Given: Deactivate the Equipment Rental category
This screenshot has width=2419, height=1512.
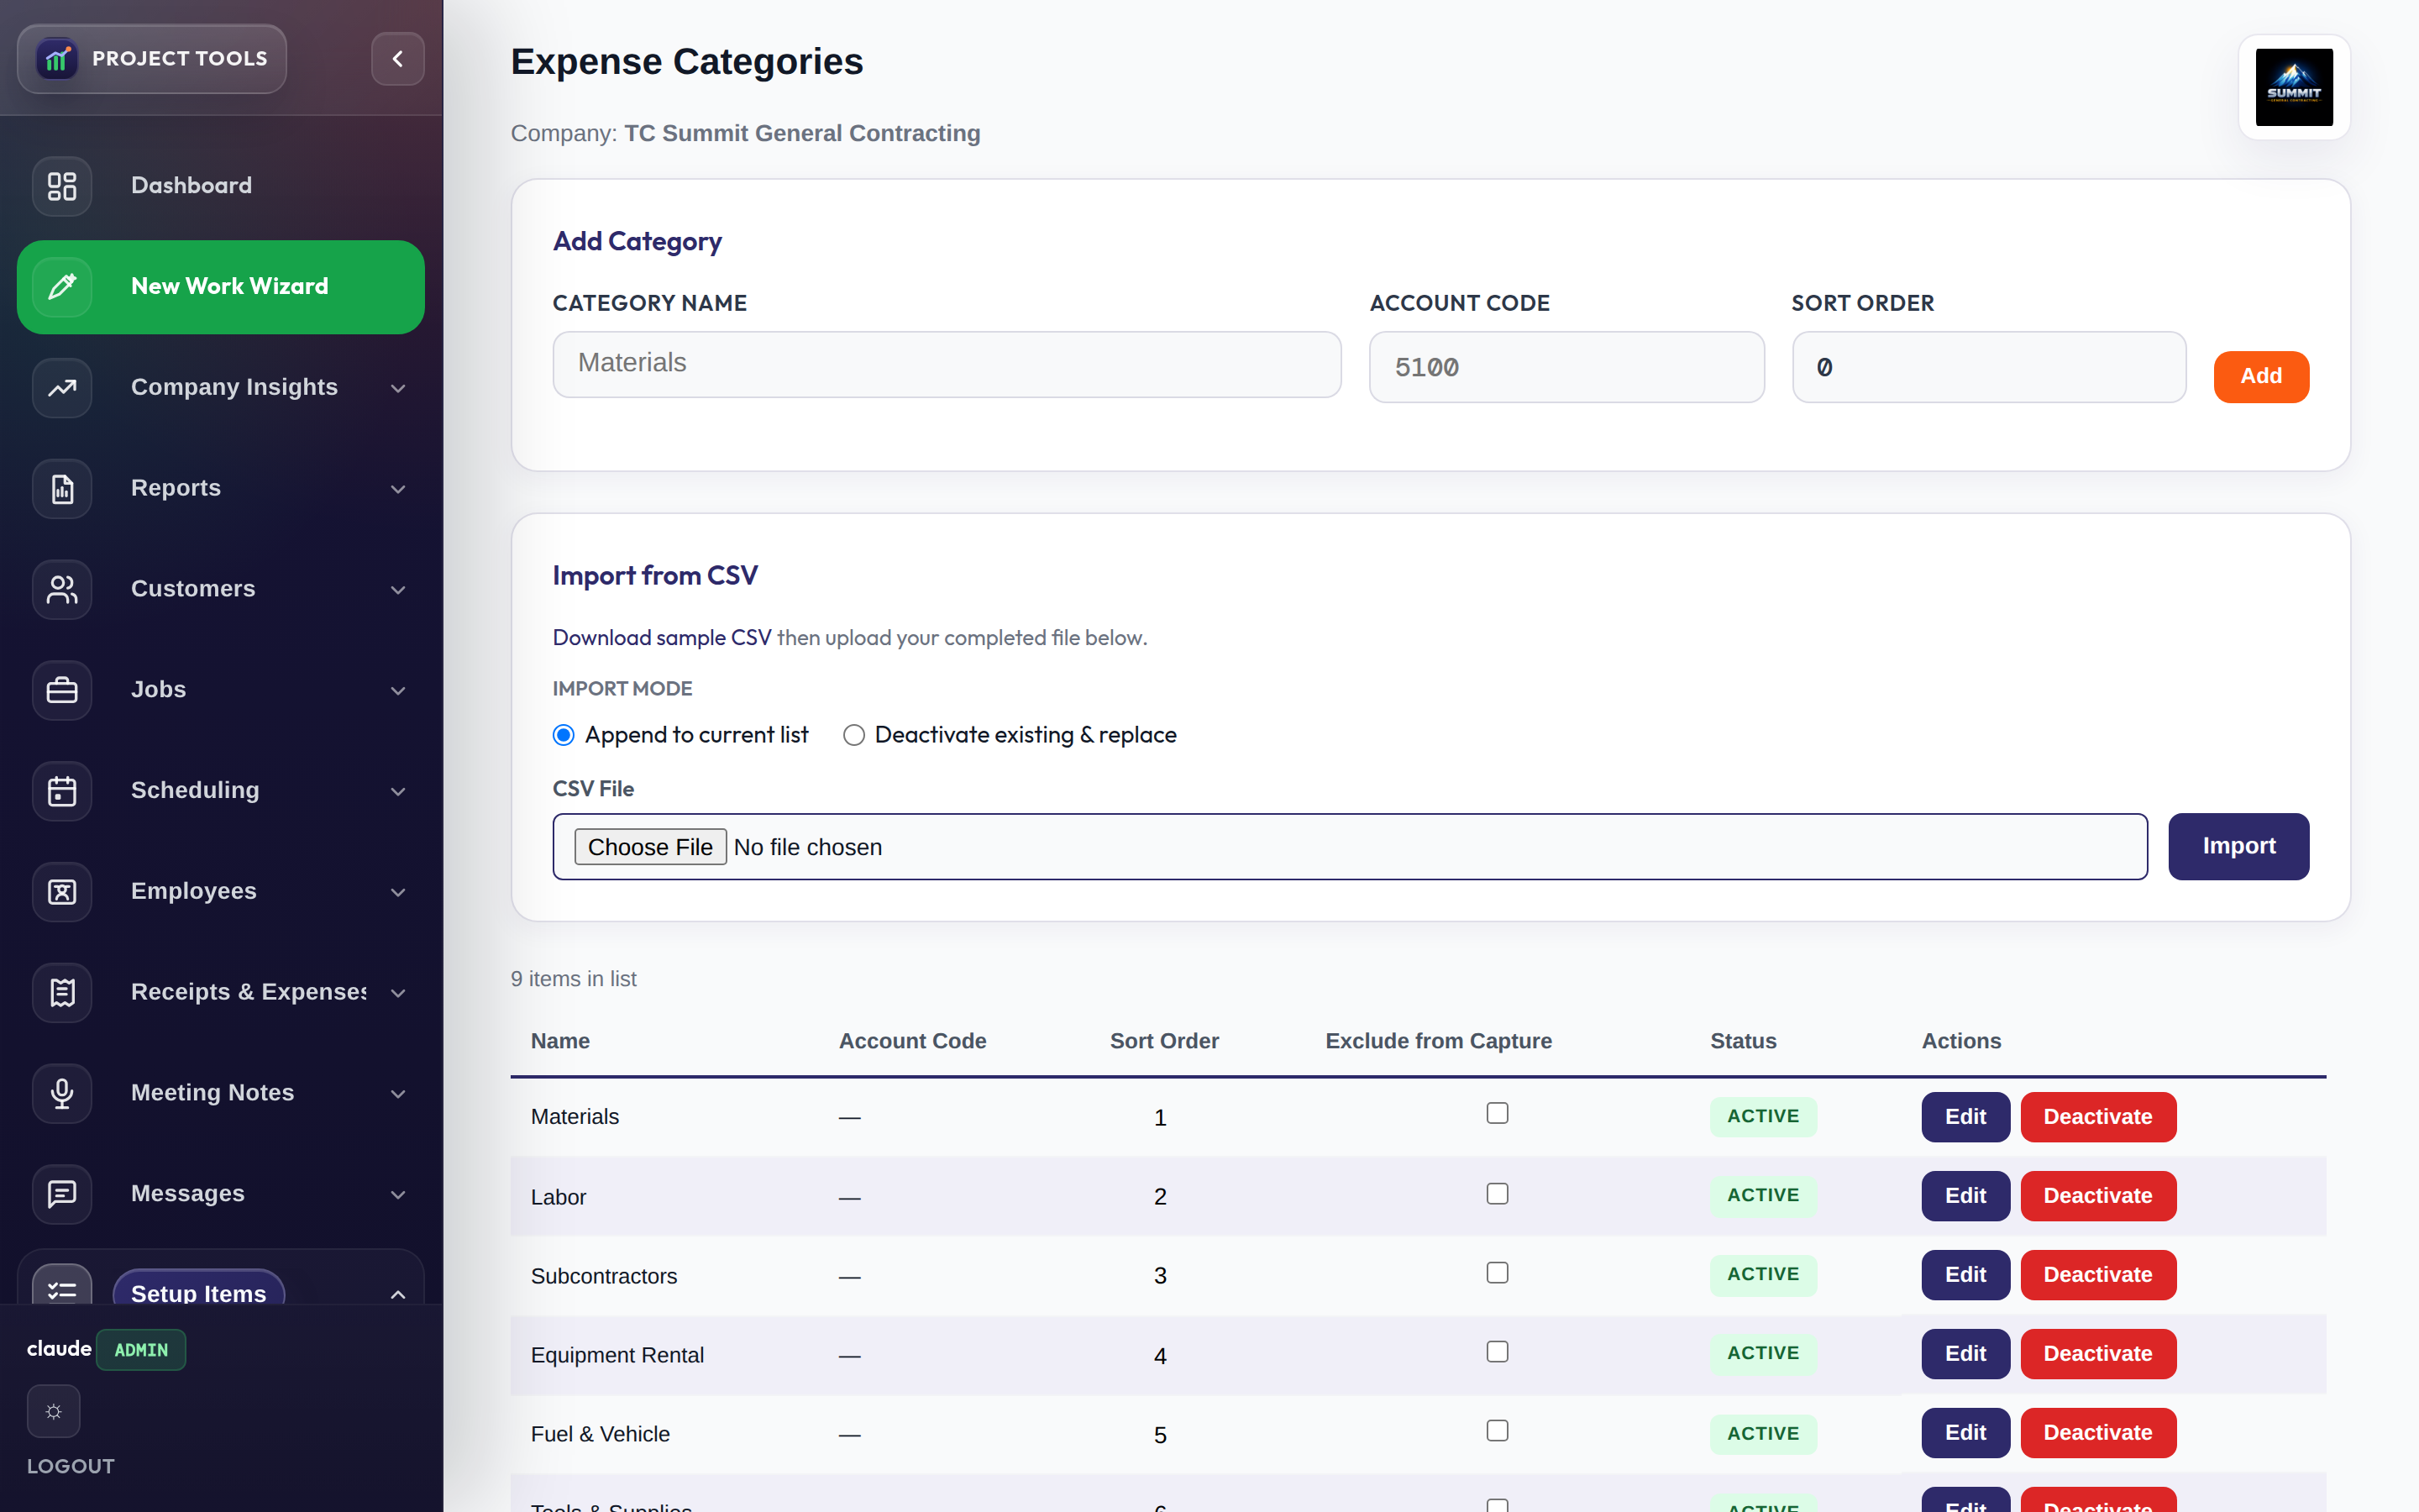Looking at the screenshot, I should [x=2097, y=1354].
